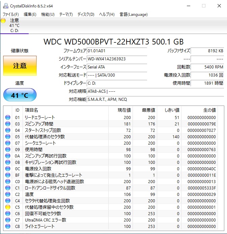Select the C: D: disk tab at top
Viewport: 227px width, 234px height.
click(15, 25)
